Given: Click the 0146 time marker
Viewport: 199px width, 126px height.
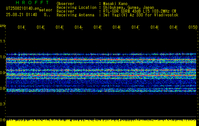Looking at the screenshot, I should point(116,27).
